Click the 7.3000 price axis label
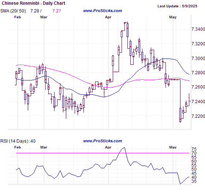Image resolution: width=205 pixels, height=192 pixels. pyautogui.click(x=198, y=58)
